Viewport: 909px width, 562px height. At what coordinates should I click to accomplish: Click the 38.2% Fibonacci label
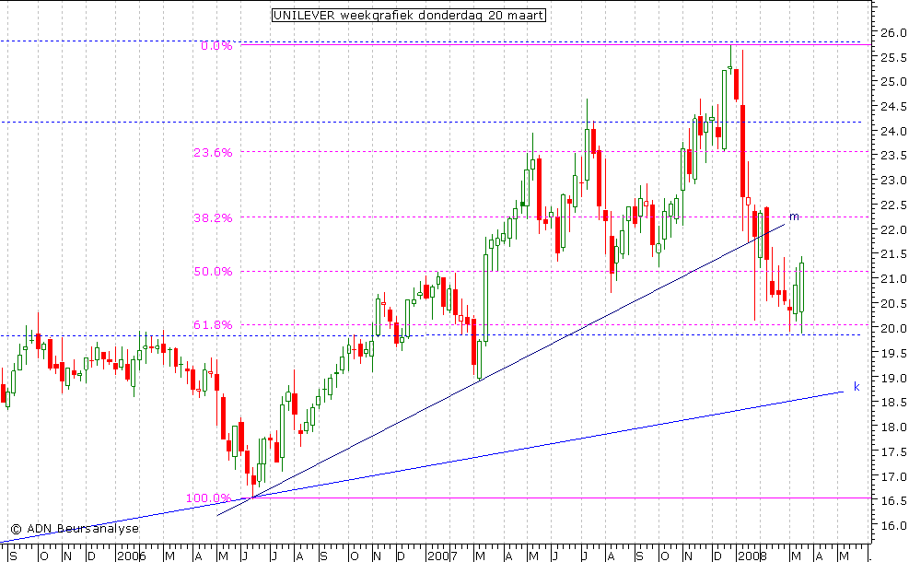pos(213,218)
